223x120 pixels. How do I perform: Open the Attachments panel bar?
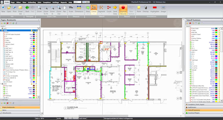[20, 113]
